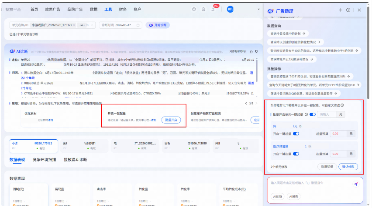Select unit card ending 251206_113810
Image resolution: width=372 pixels, height=208 pixels.
pyautogui.click(x=186, y=146)
